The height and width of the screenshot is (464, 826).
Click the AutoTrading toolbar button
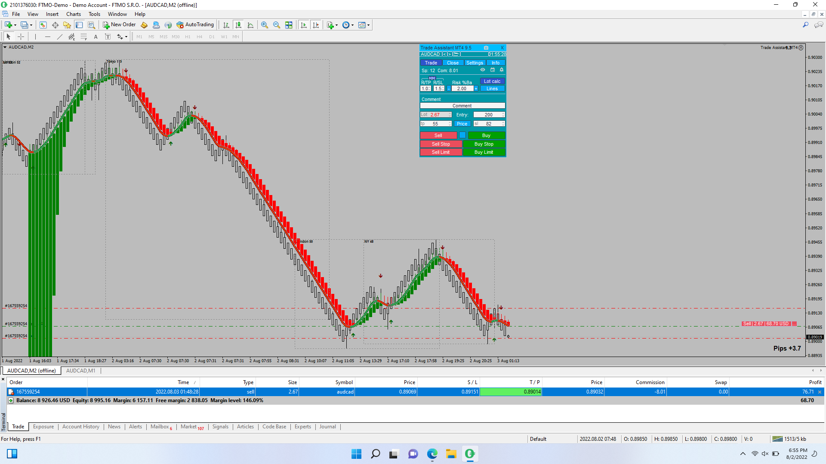point(195,25)
